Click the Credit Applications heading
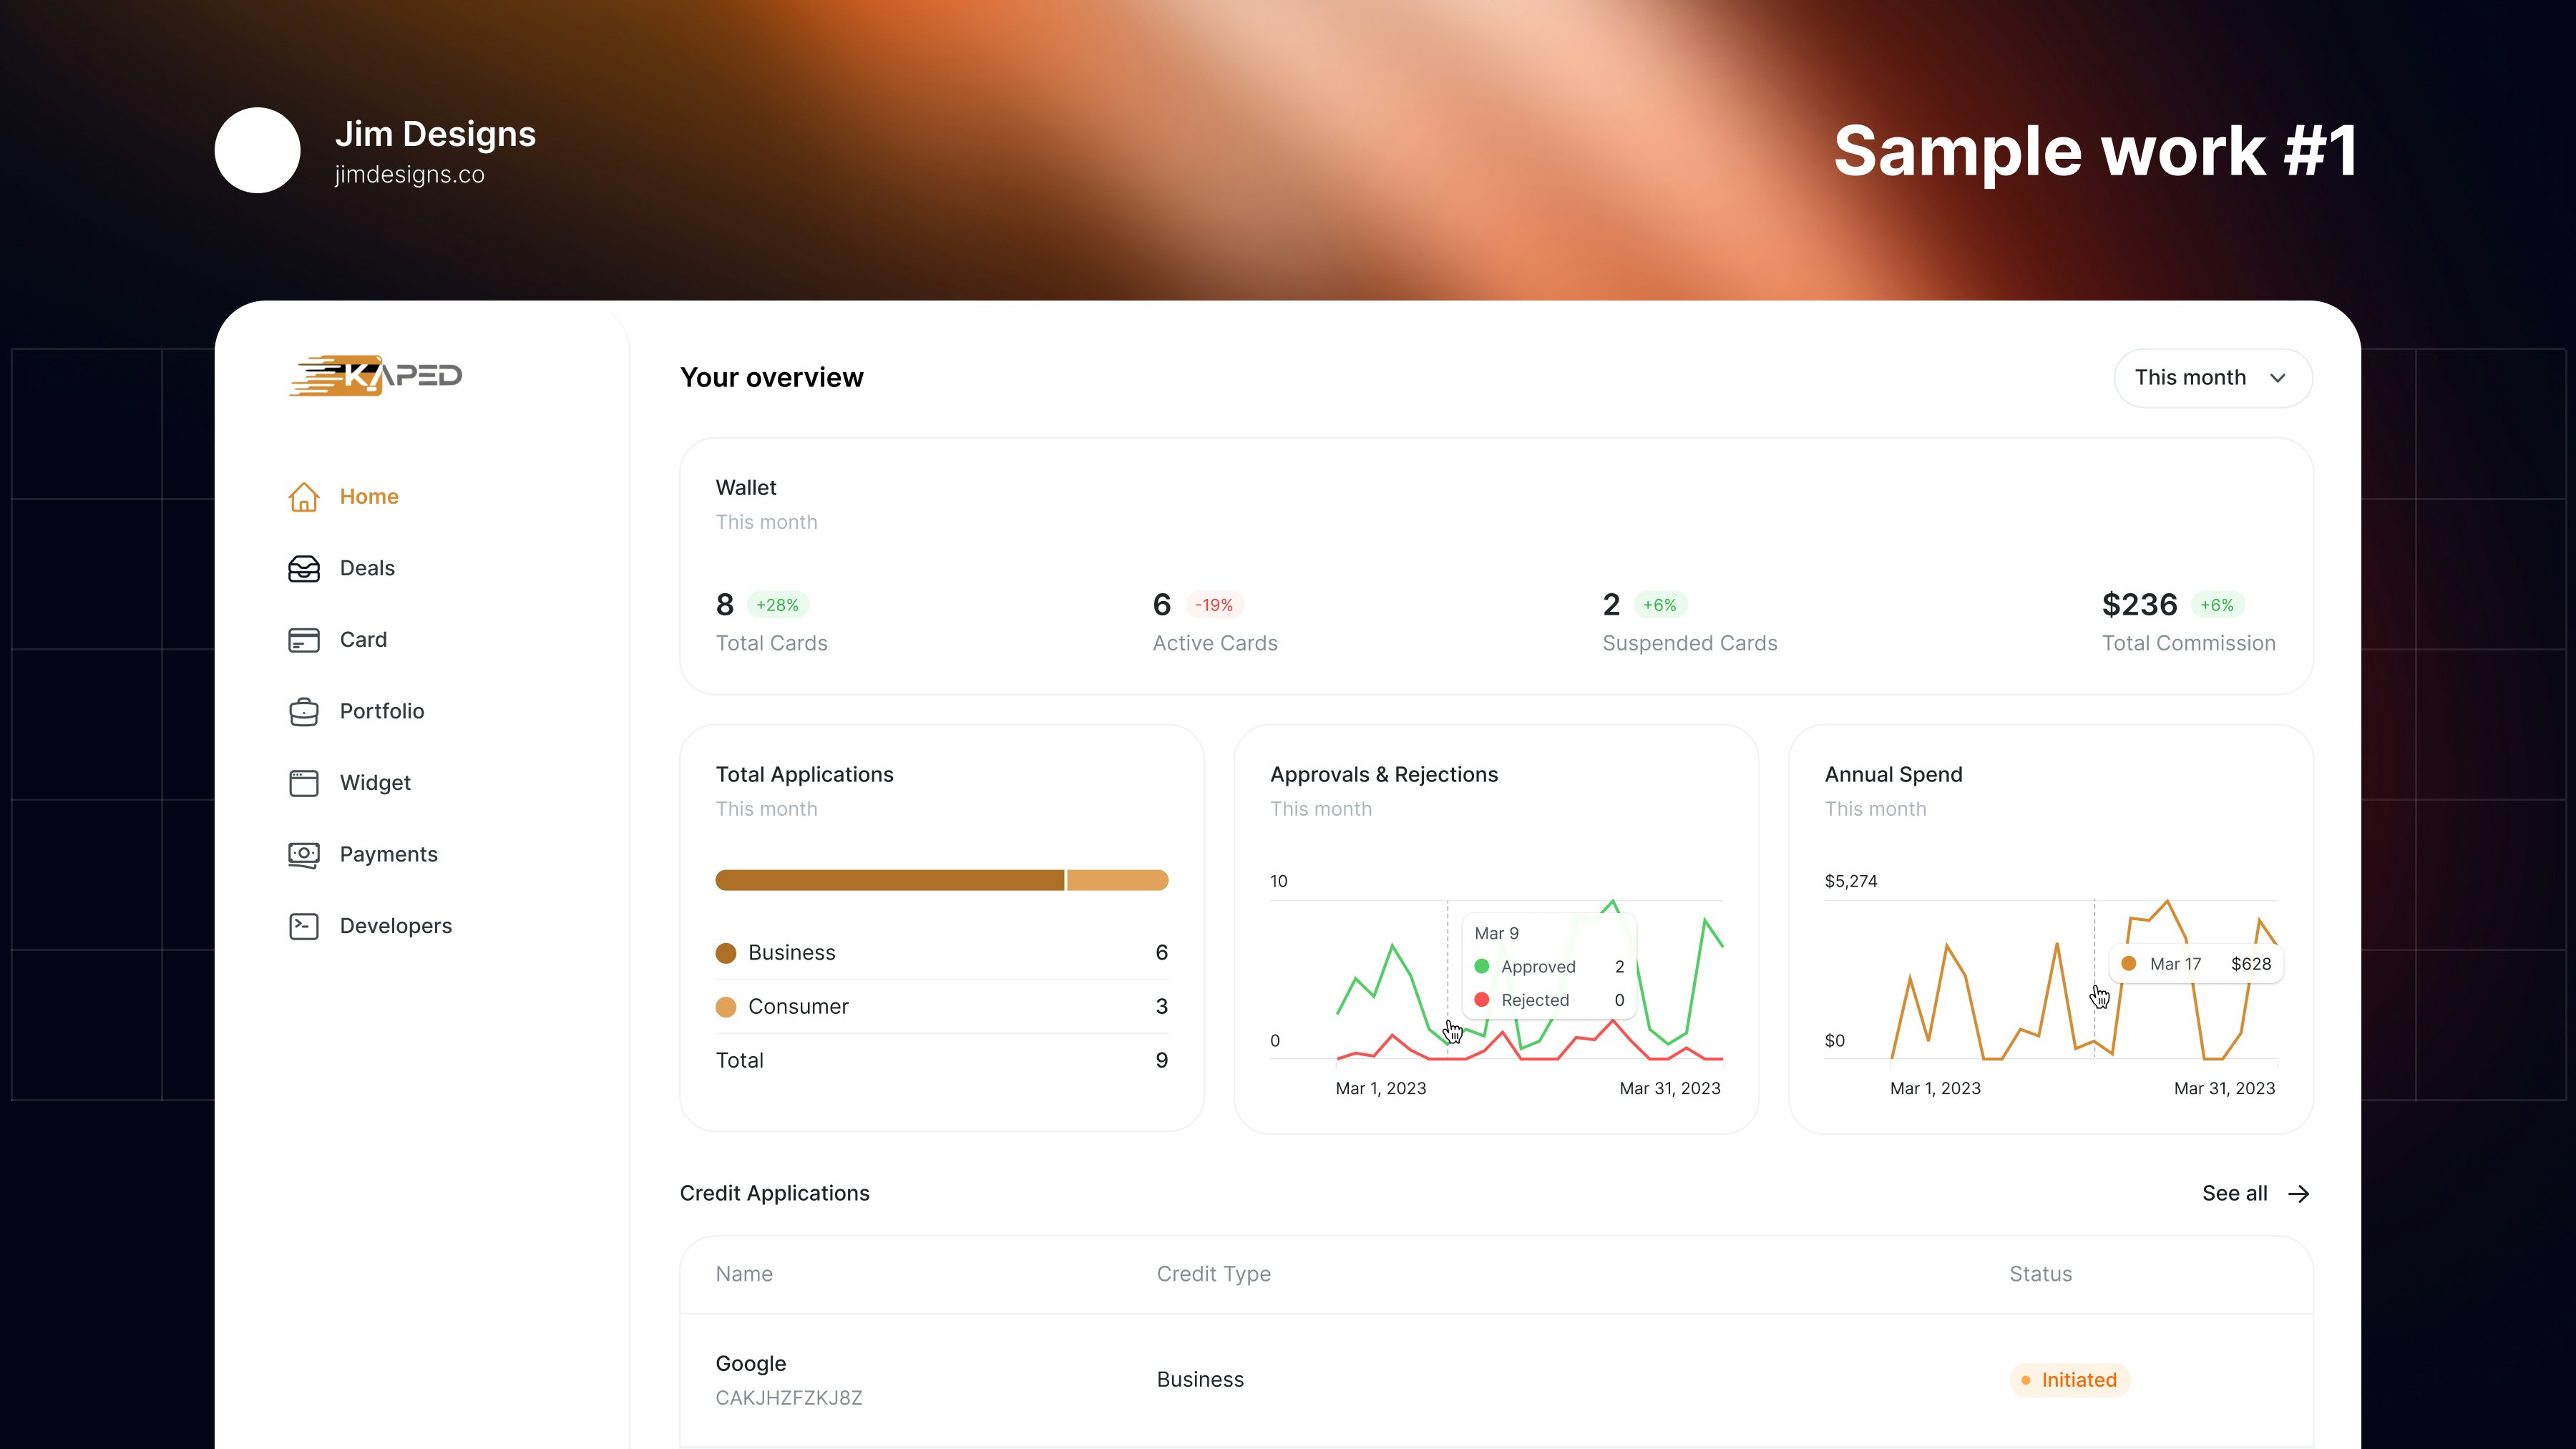Viewport: 2576px width, 1449px height. [775, 1194]
